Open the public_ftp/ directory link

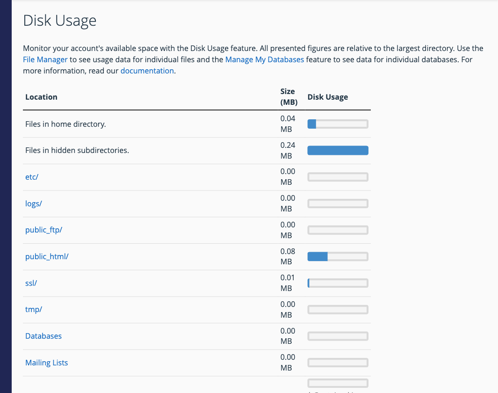(x=44, y=230)
